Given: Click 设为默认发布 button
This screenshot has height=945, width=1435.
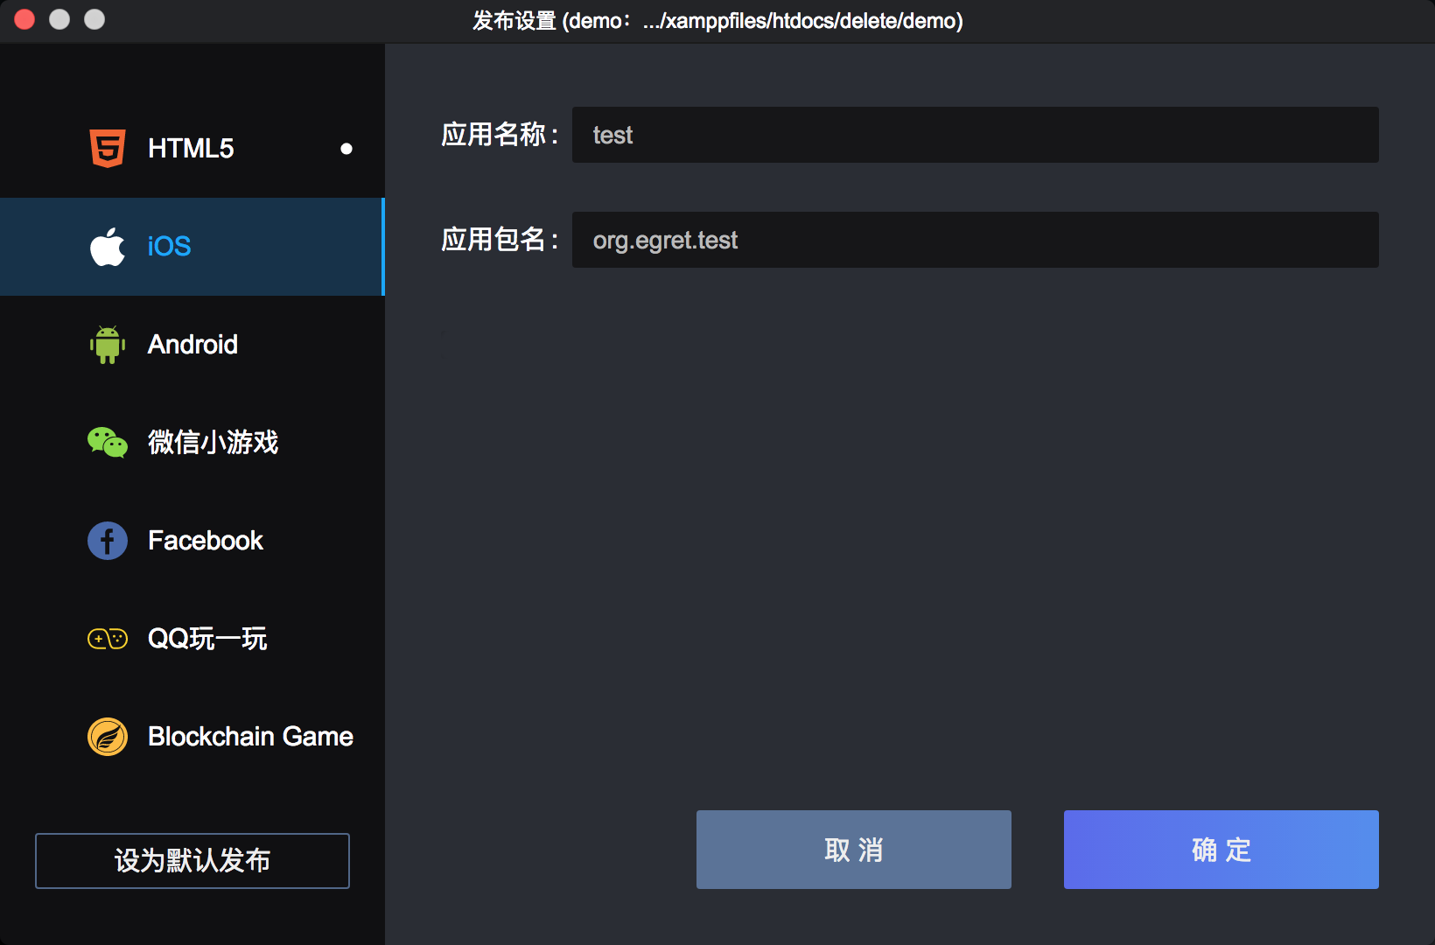Looking at the screenshot, I should pos(192,861).
